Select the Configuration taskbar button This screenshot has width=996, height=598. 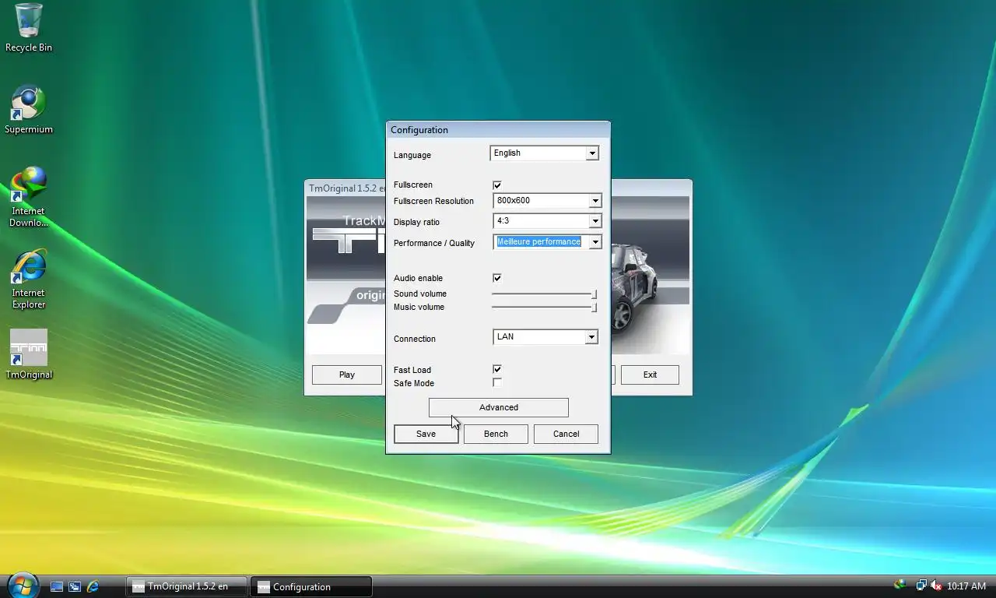[x=311, y=586]
